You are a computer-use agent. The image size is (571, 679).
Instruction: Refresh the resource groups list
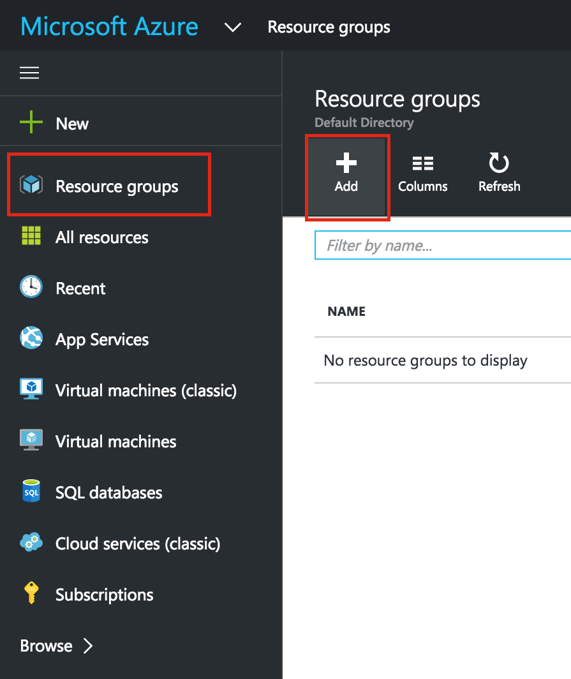[499, 173]
